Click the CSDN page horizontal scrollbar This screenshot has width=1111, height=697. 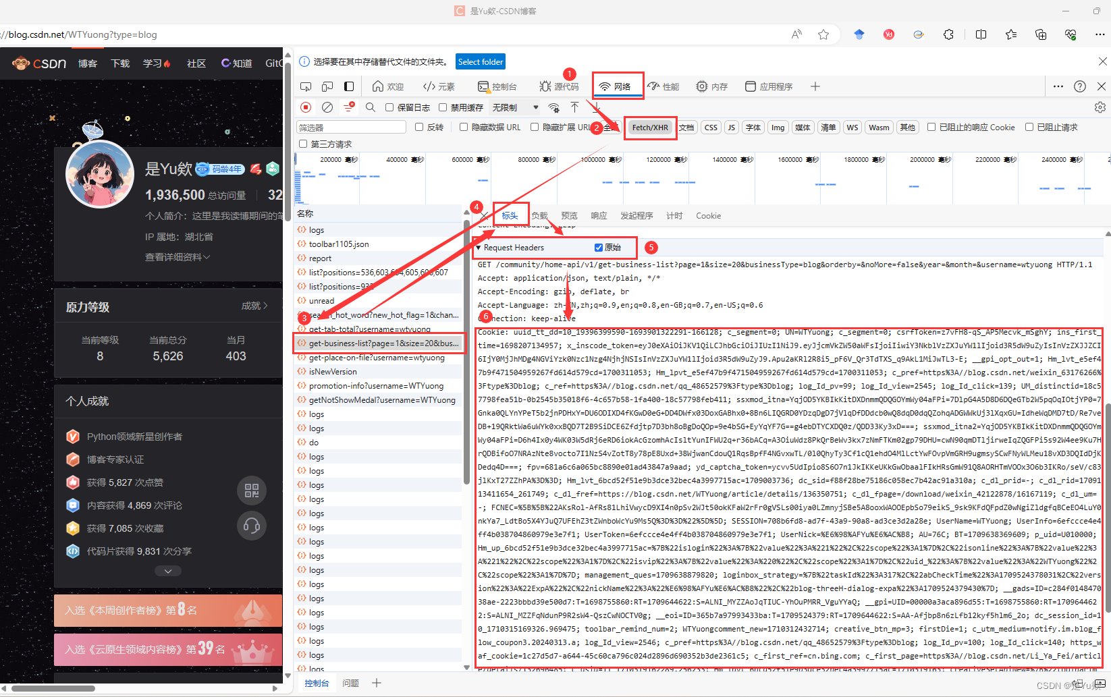click(53, 688)
